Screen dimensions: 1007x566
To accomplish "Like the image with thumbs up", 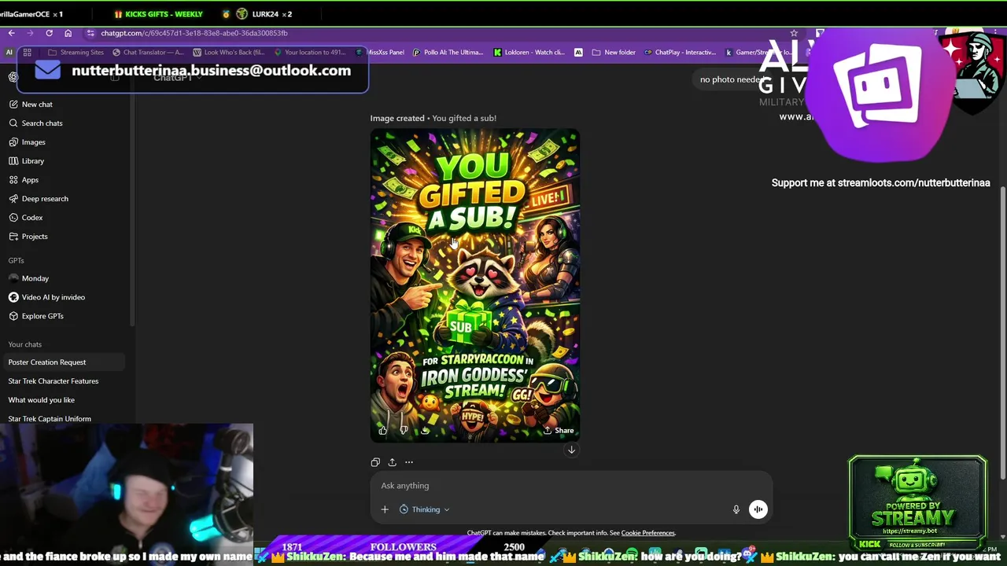I will pyautogui.click(x=383, y=430).
